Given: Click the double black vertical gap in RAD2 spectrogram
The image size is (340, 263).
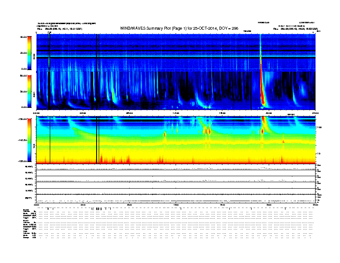Looking at the screenshot, I should (x=97, y=53).
